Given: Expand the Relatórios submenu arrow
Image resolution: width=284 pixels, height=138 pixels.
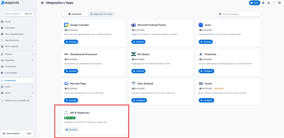Looking at the screenshot, I should (x=32, y=60).
